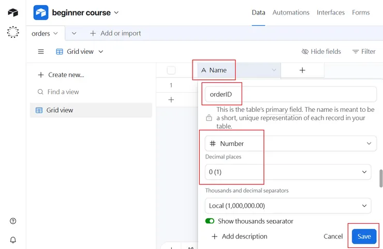Open the Filter option
The height and width of the screenshot is (249, 383).
(364, 52)
